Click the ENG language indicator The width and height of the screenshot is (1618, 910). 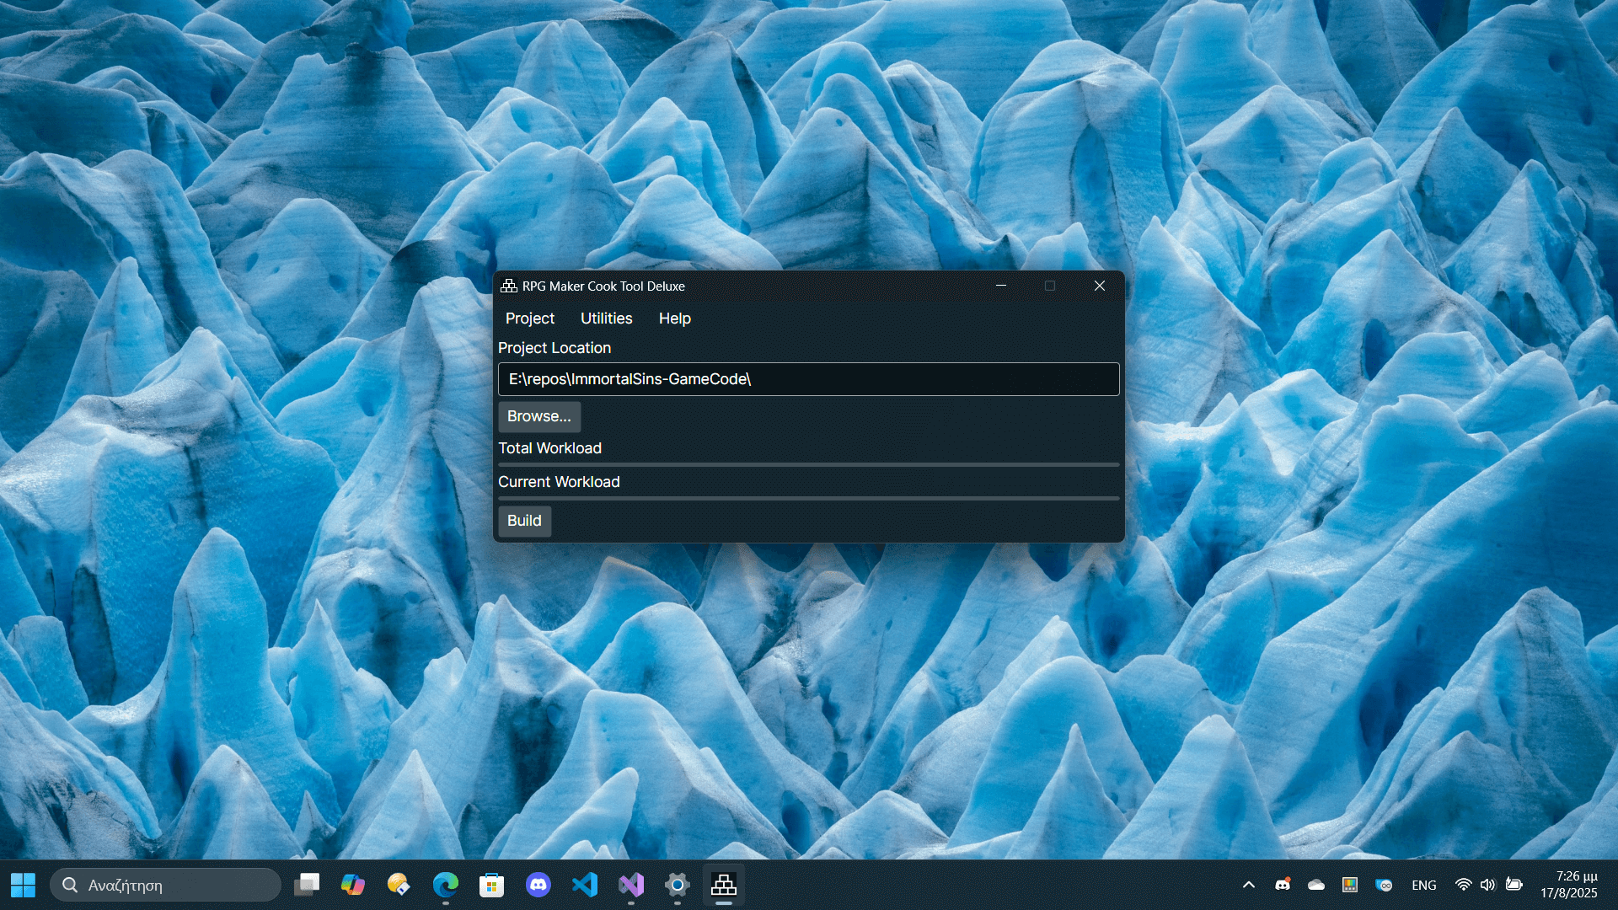click(x=1423, y=885)
